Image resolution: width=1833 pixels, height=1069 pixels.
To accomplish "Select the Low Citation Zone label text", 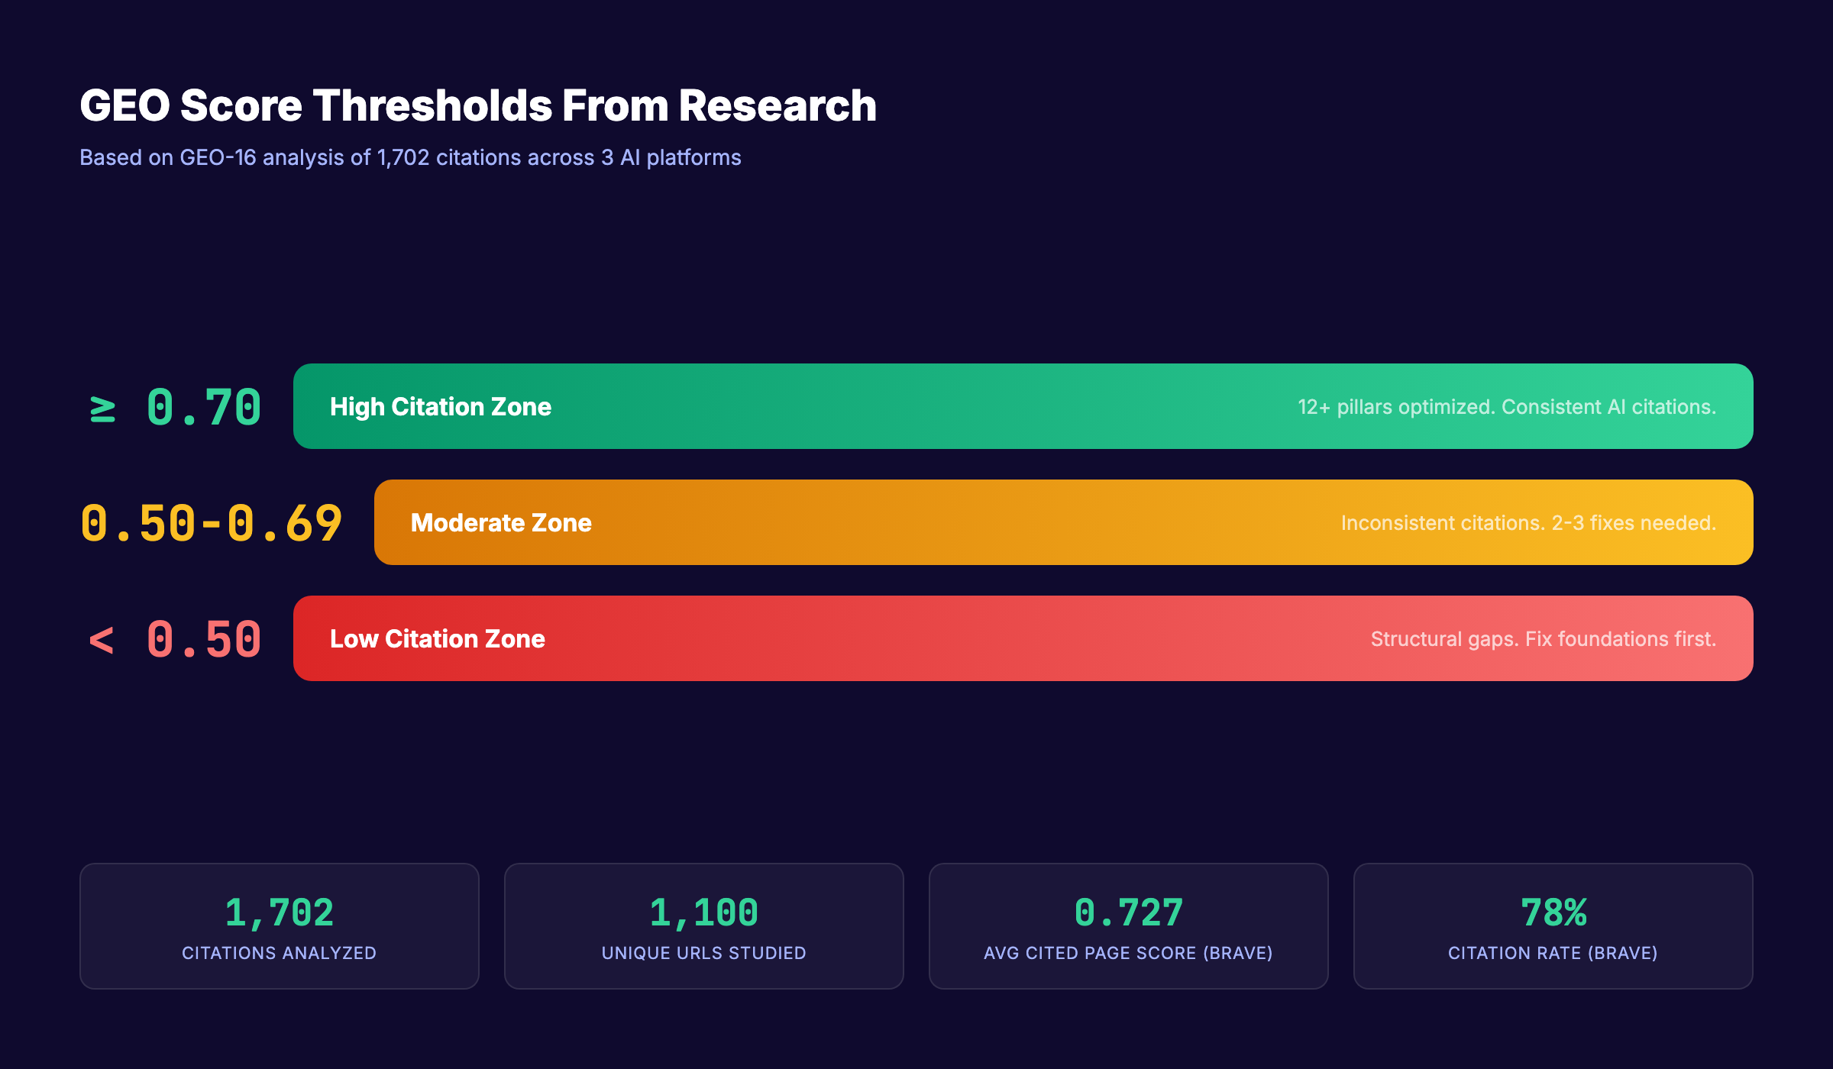I will [437, 638].
